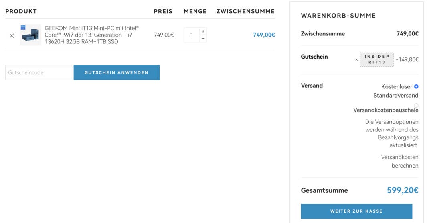The image size is (429, 223).
Task: Click the Zwischensumme column header
Action: coord(245,11)
